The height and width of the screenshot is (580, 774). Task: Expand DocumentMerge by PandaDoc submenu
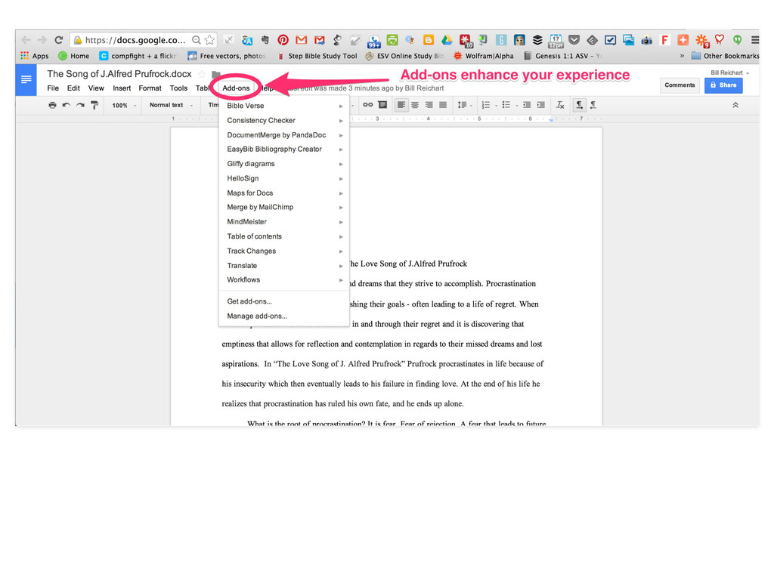(x=284, y=134)
